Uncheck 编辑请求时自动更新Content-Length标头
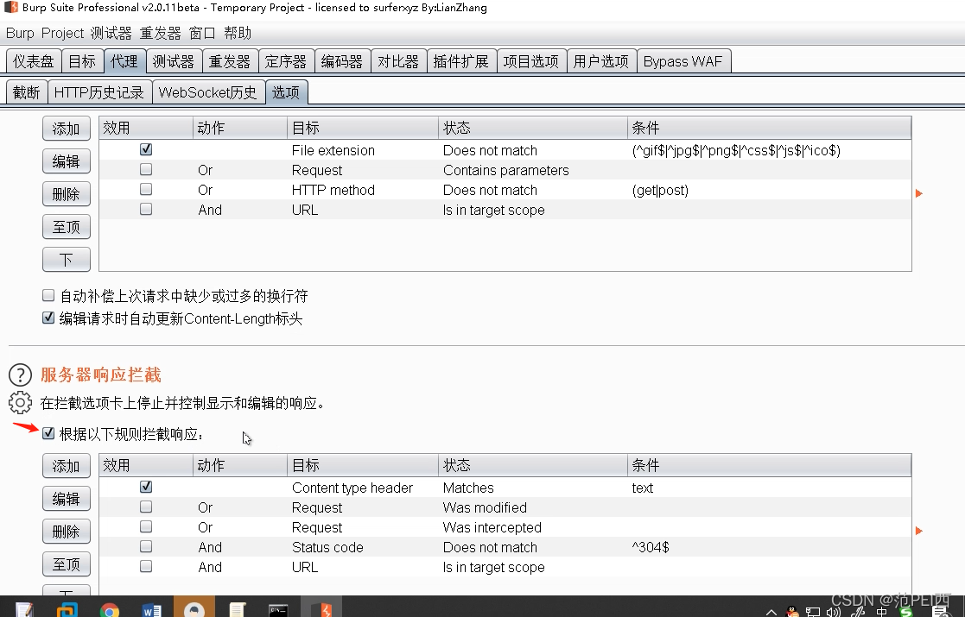Viewport: 965px width, 617px height. [x=48, y=318]
